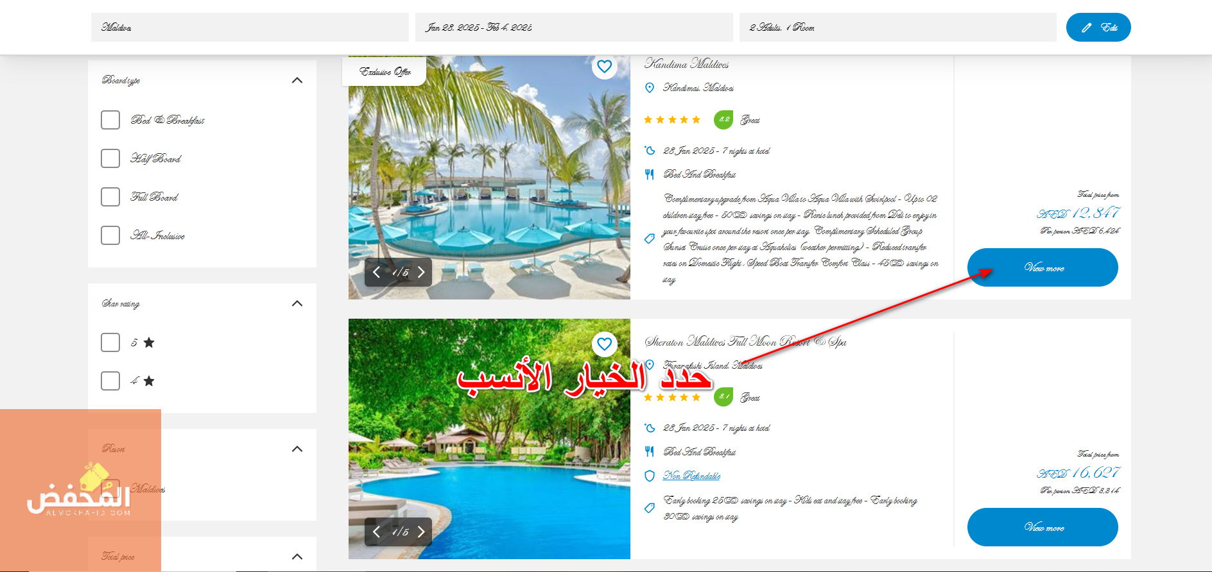Show next photo of Sheraton resort
This screenshot has width=1212, height=572.
(421, 532)
